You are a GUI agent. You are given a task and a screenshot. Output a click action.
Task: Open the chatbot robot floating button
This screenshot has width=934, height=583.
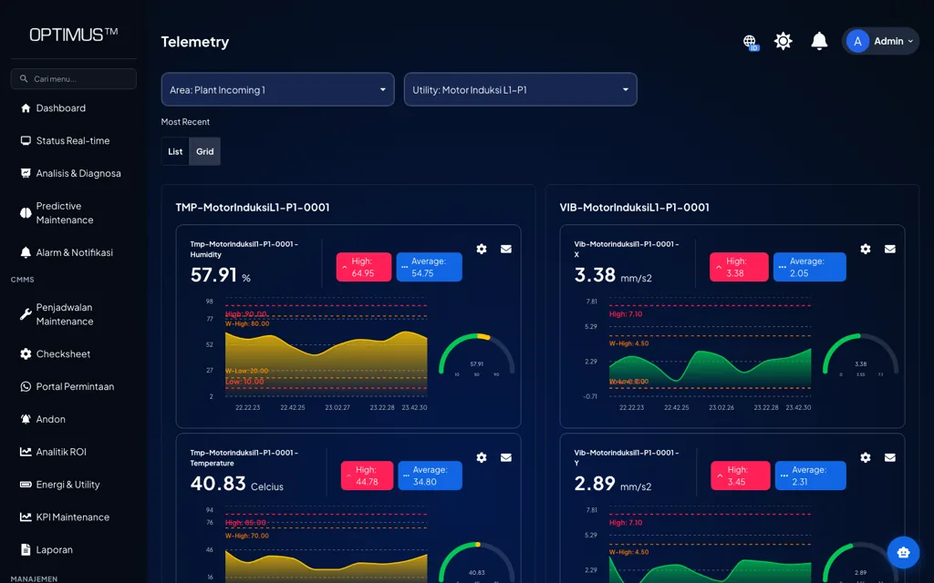(903, 552)
